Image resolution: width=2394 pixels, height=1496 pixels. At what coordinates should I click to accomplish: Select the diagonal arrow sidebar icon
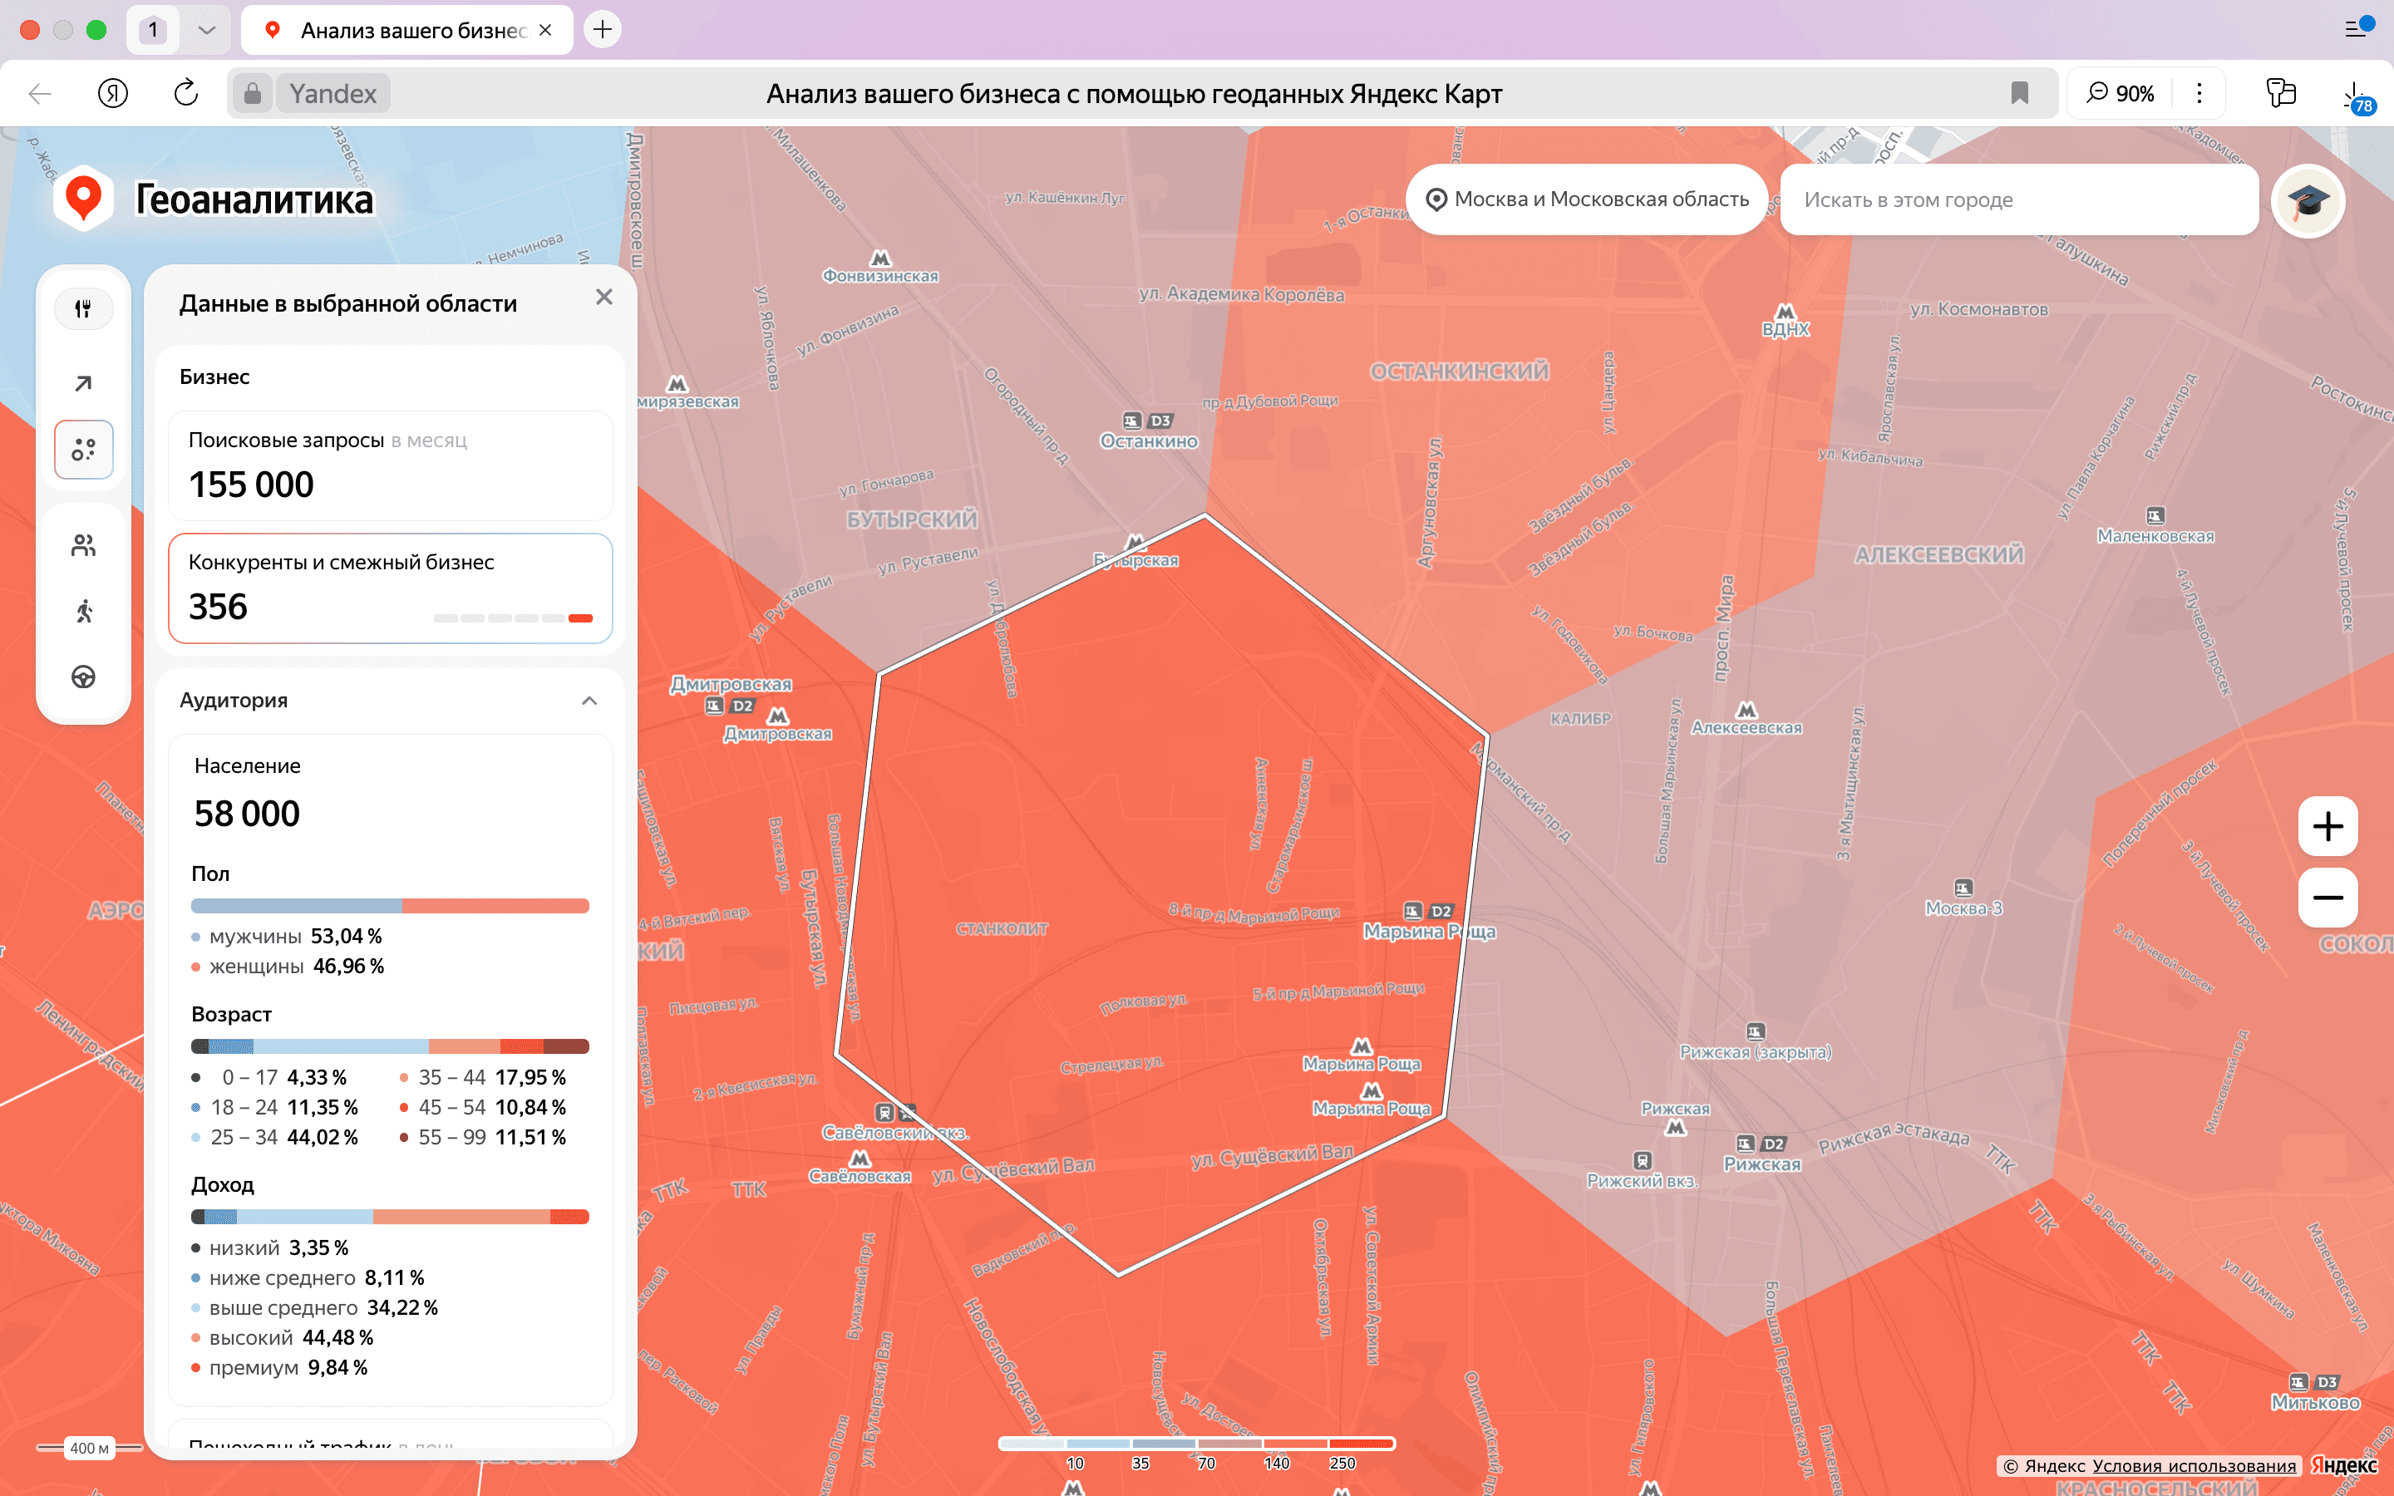click(x=83, y=383)
